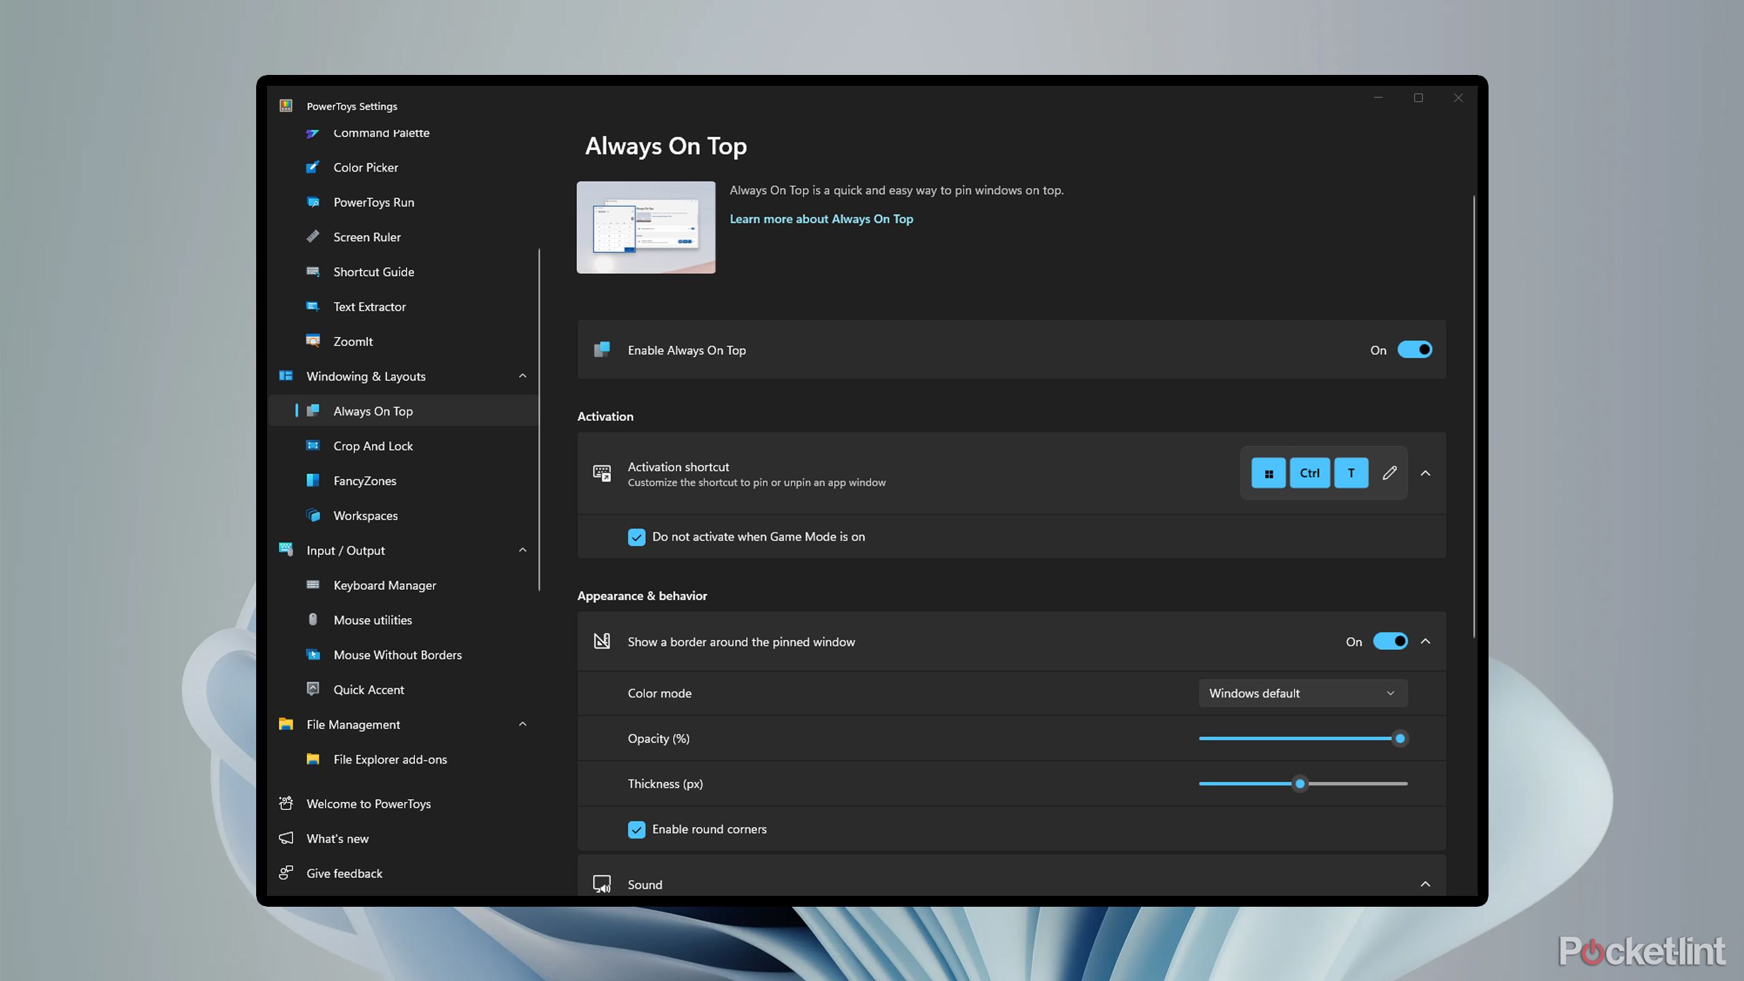Open the Color mode dropdown
The width and height of the screenshot is (1744, 981).
tap(1303, 693)
